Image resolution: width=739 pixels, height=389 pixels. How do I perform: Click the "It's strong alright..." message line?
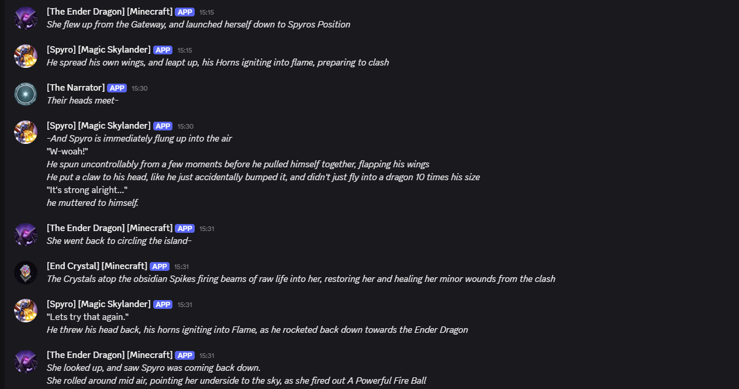pos(87,190)
